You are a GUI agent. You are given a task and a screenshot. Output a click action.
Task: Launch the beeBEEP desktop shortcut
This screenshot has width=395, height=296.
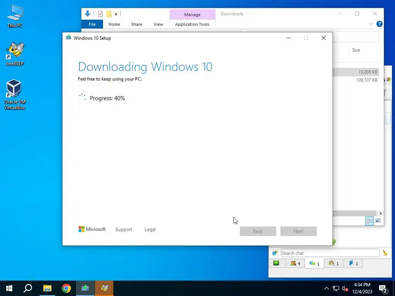[x=15, y=54]
